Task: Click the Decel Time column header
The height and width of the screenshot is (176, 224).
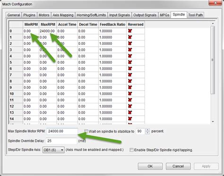Action: [88, 25]
